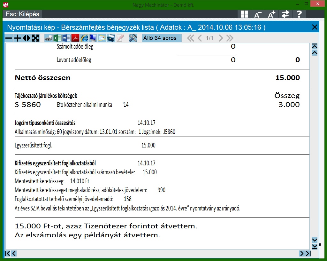
Task: Click the zoom out minus icon
Action: click(9, 38)
